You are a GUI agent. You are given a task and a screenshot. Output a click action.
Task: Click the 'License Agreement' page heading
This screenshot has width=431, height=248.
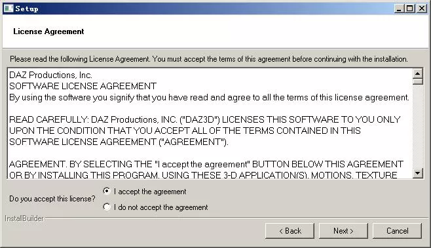[x=48, y=31]
